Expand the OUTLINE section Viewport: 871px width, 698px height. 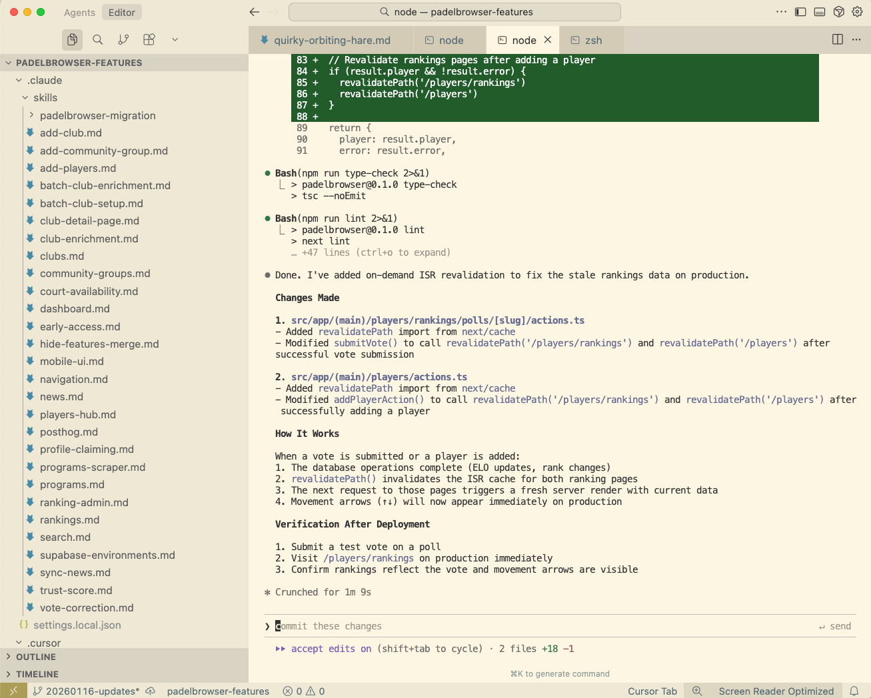point(36,657)
